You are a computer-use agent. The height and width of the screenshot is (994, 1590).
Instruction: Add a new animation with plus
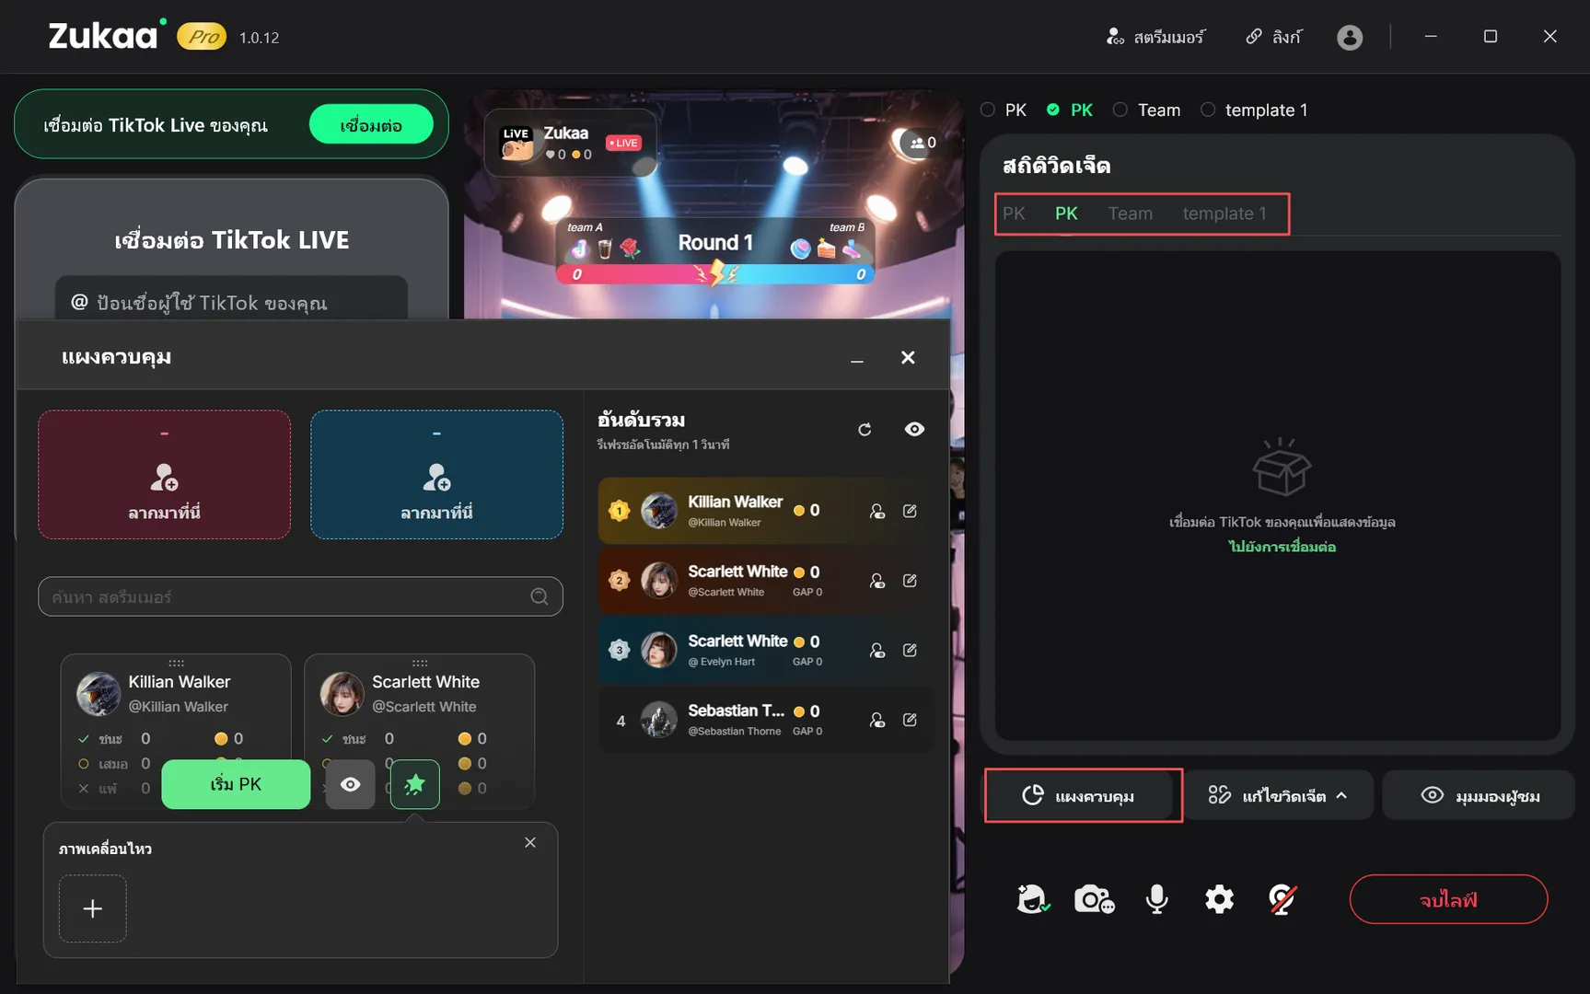[x=93, y=909]
